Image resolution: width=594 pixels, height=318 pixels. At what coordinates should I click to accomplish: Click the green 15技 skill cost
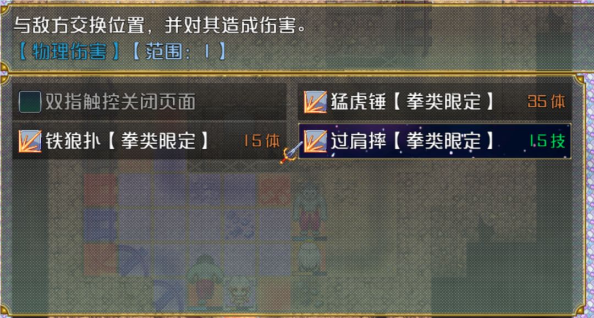[x=547, y=141]
